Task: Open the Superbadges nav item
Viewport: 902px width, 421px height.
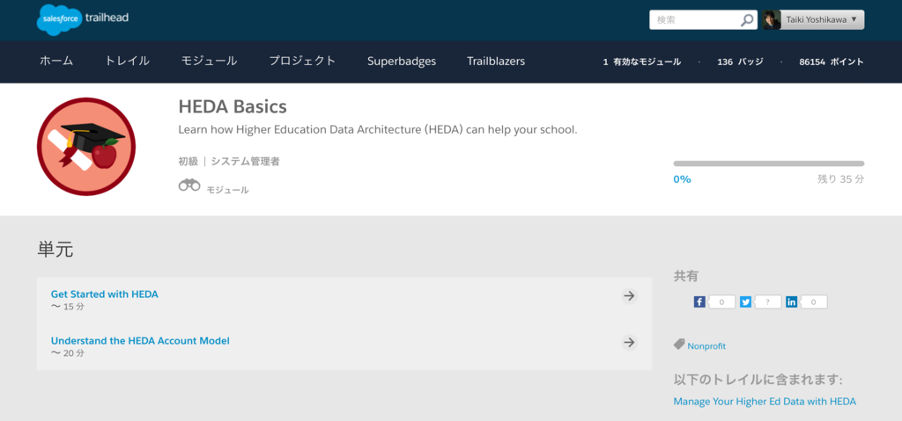Action: click(x=402, y=61)
